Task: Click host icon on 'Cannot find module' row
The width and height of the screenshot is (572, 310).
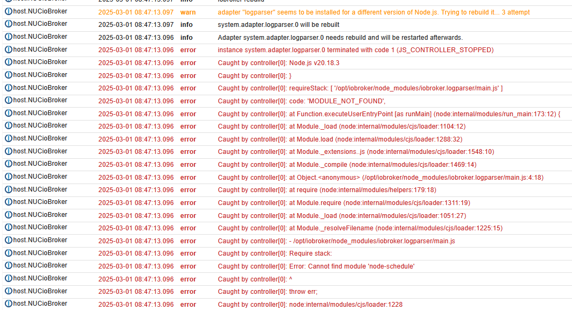Action: [9, 265]
